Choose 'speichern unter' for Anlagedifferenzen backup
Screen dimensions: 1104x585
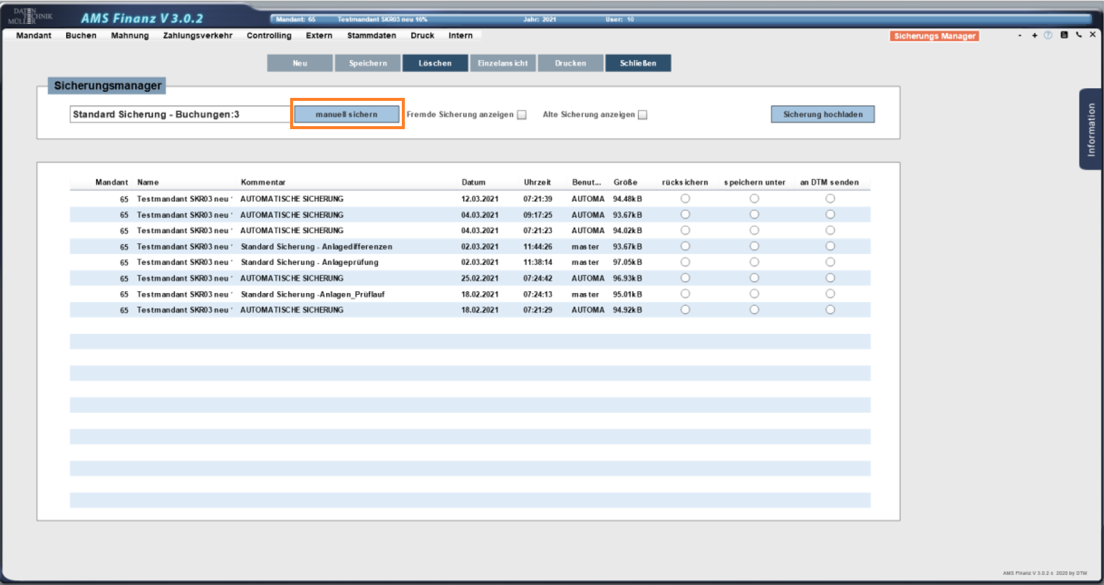point(754,246)
